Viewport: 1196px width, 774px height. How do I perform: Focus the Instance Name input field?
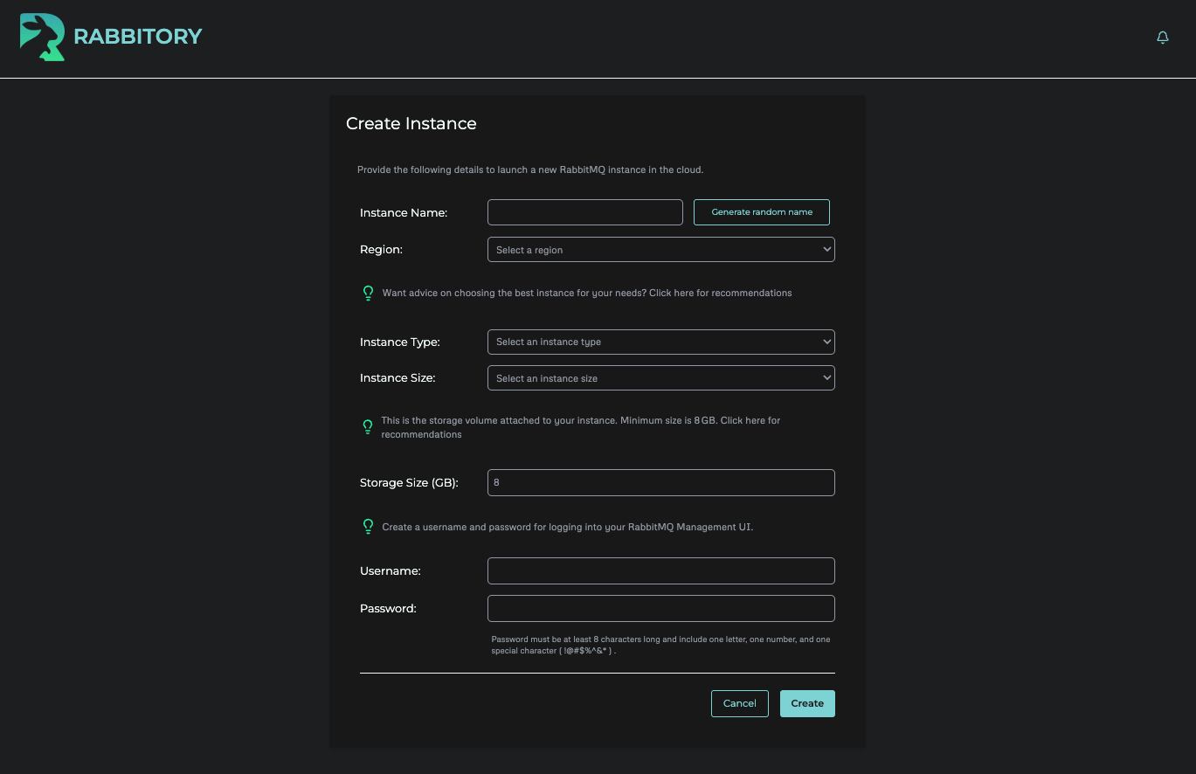click(584, 211)
